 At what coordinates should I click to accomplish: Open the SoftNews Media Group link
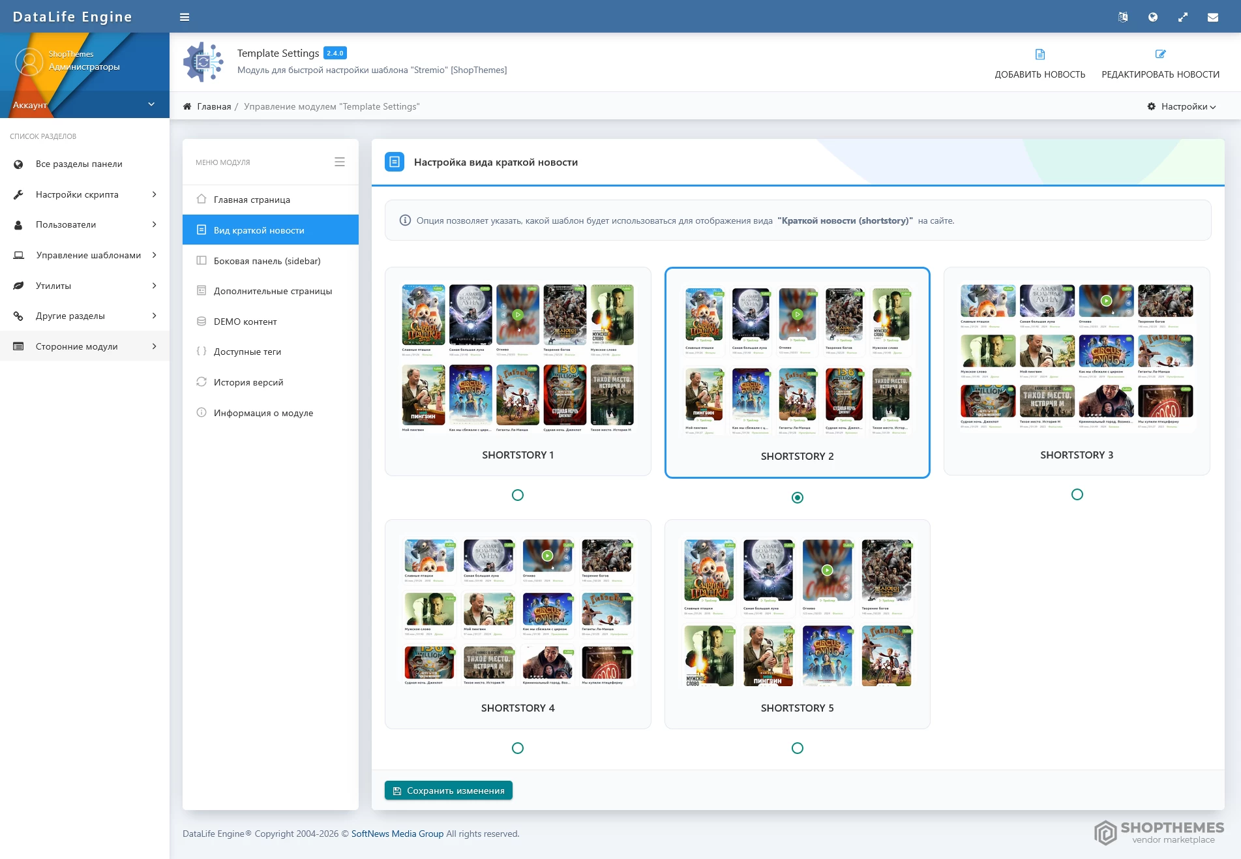pos(397,834)
